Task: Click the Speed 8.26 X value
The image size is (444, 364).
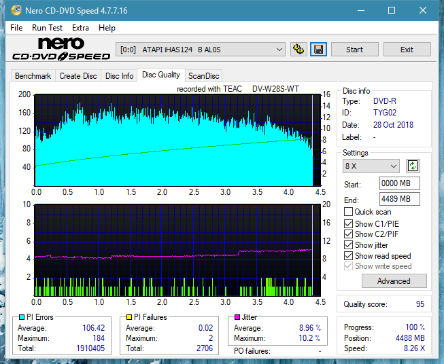Action: point(414,348)
